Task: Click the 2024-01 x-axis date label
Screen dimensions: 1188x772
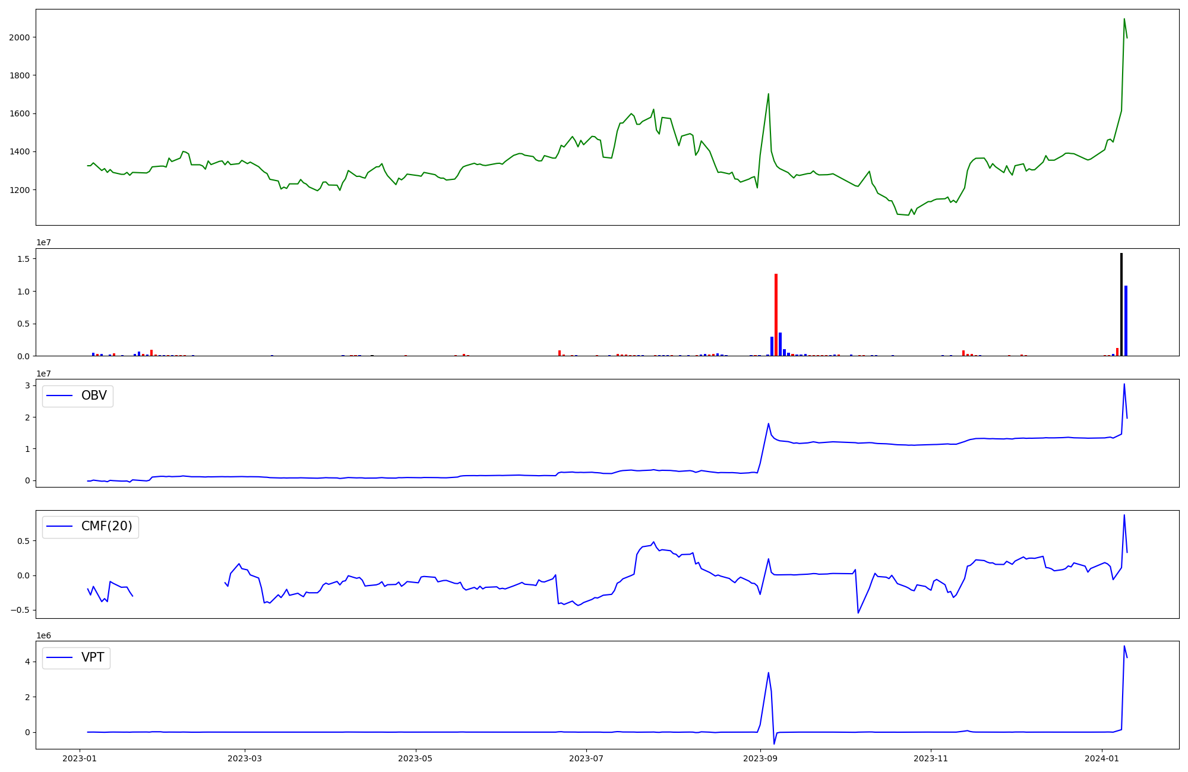Action: (1102, 758)
